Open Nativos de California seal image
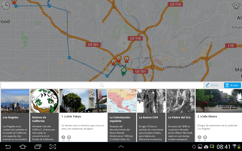242x151 pixels. (x=44, y=101)
